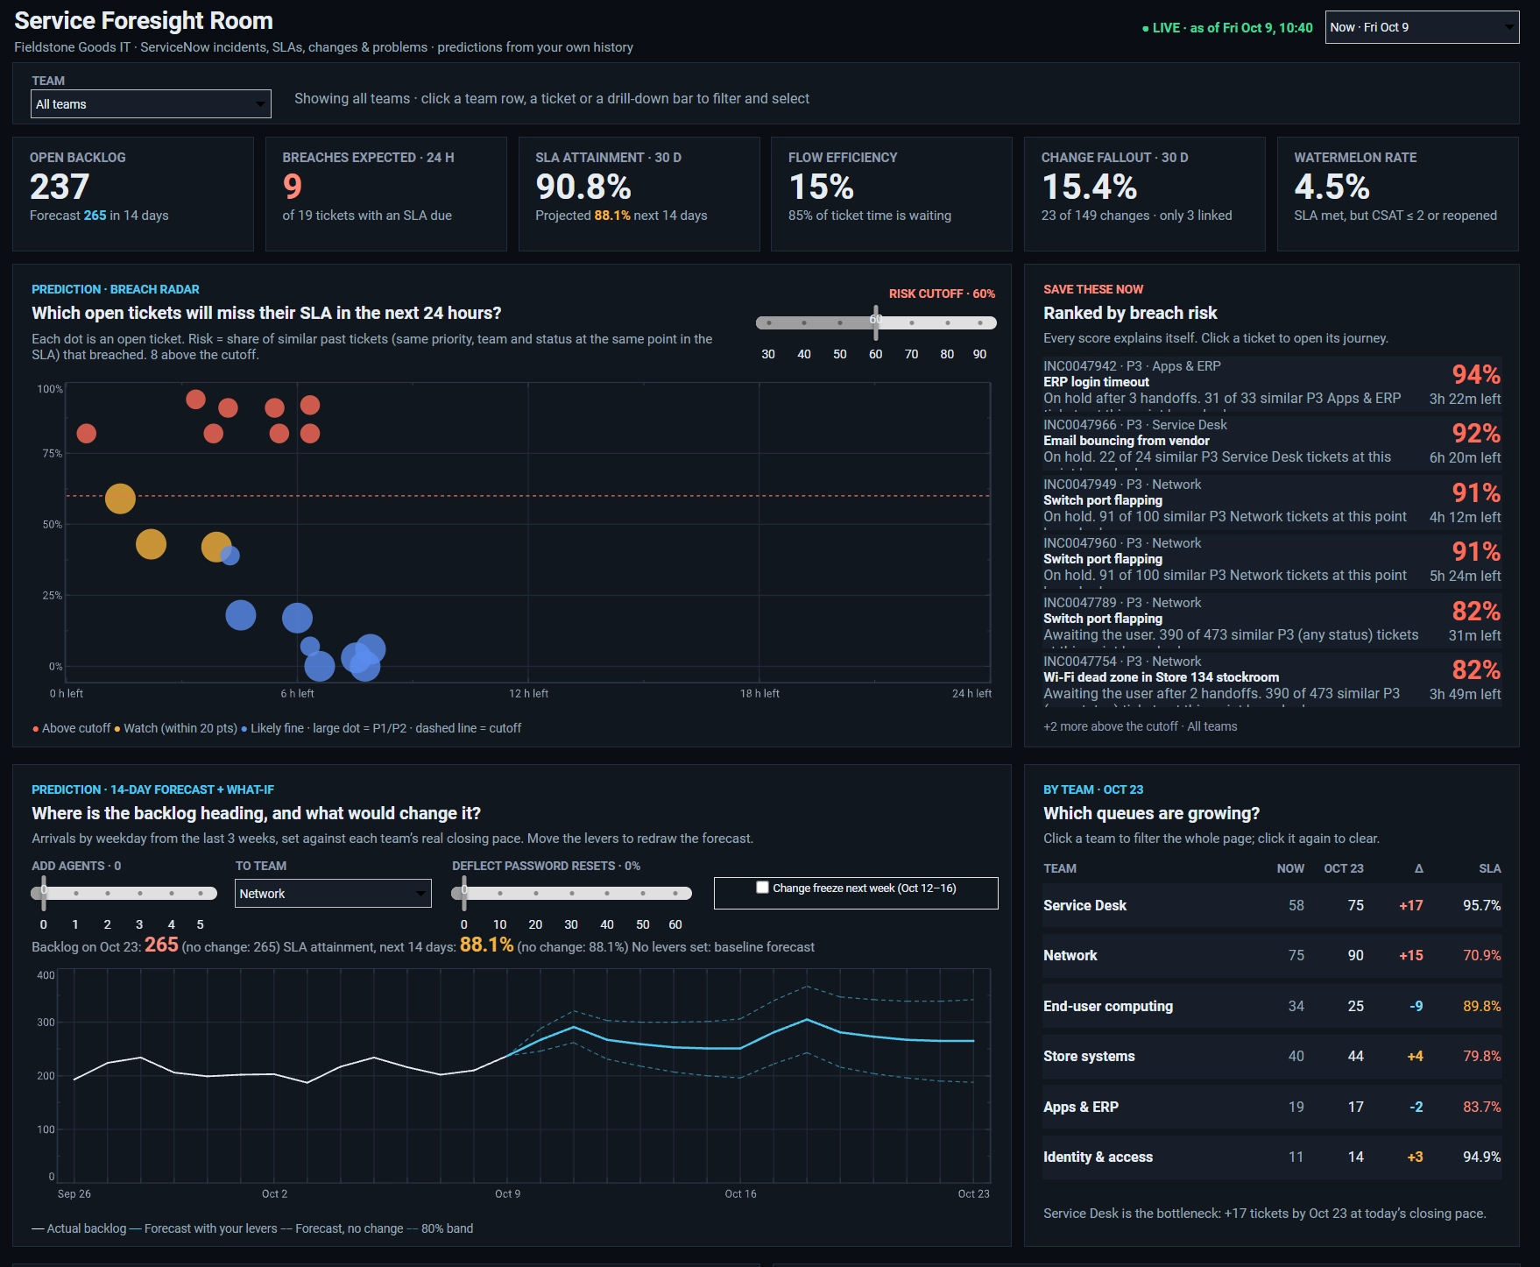The image size is (1540, 1267).
Task: Click the Add Agents slider handle
Action: click(44, 893)
